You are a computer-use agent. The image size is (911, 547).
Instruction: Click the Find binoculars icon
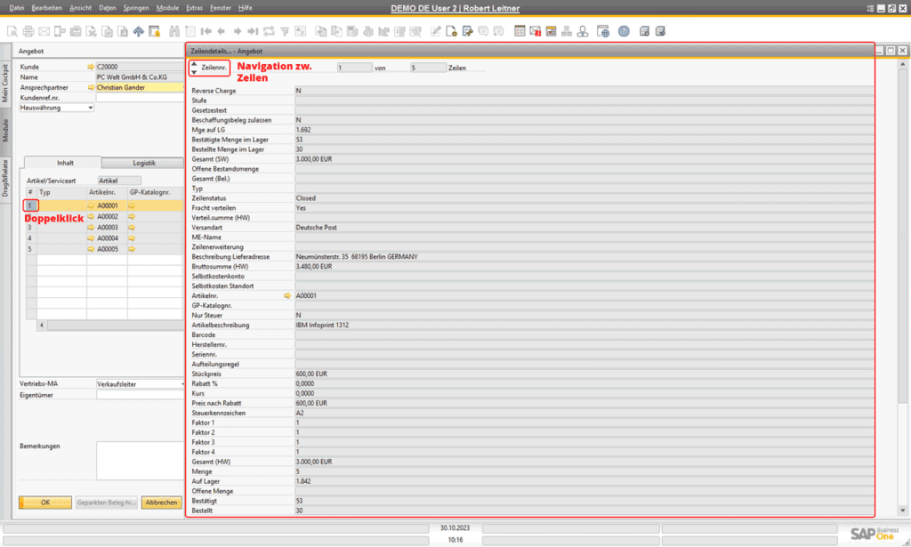point(173,31)
